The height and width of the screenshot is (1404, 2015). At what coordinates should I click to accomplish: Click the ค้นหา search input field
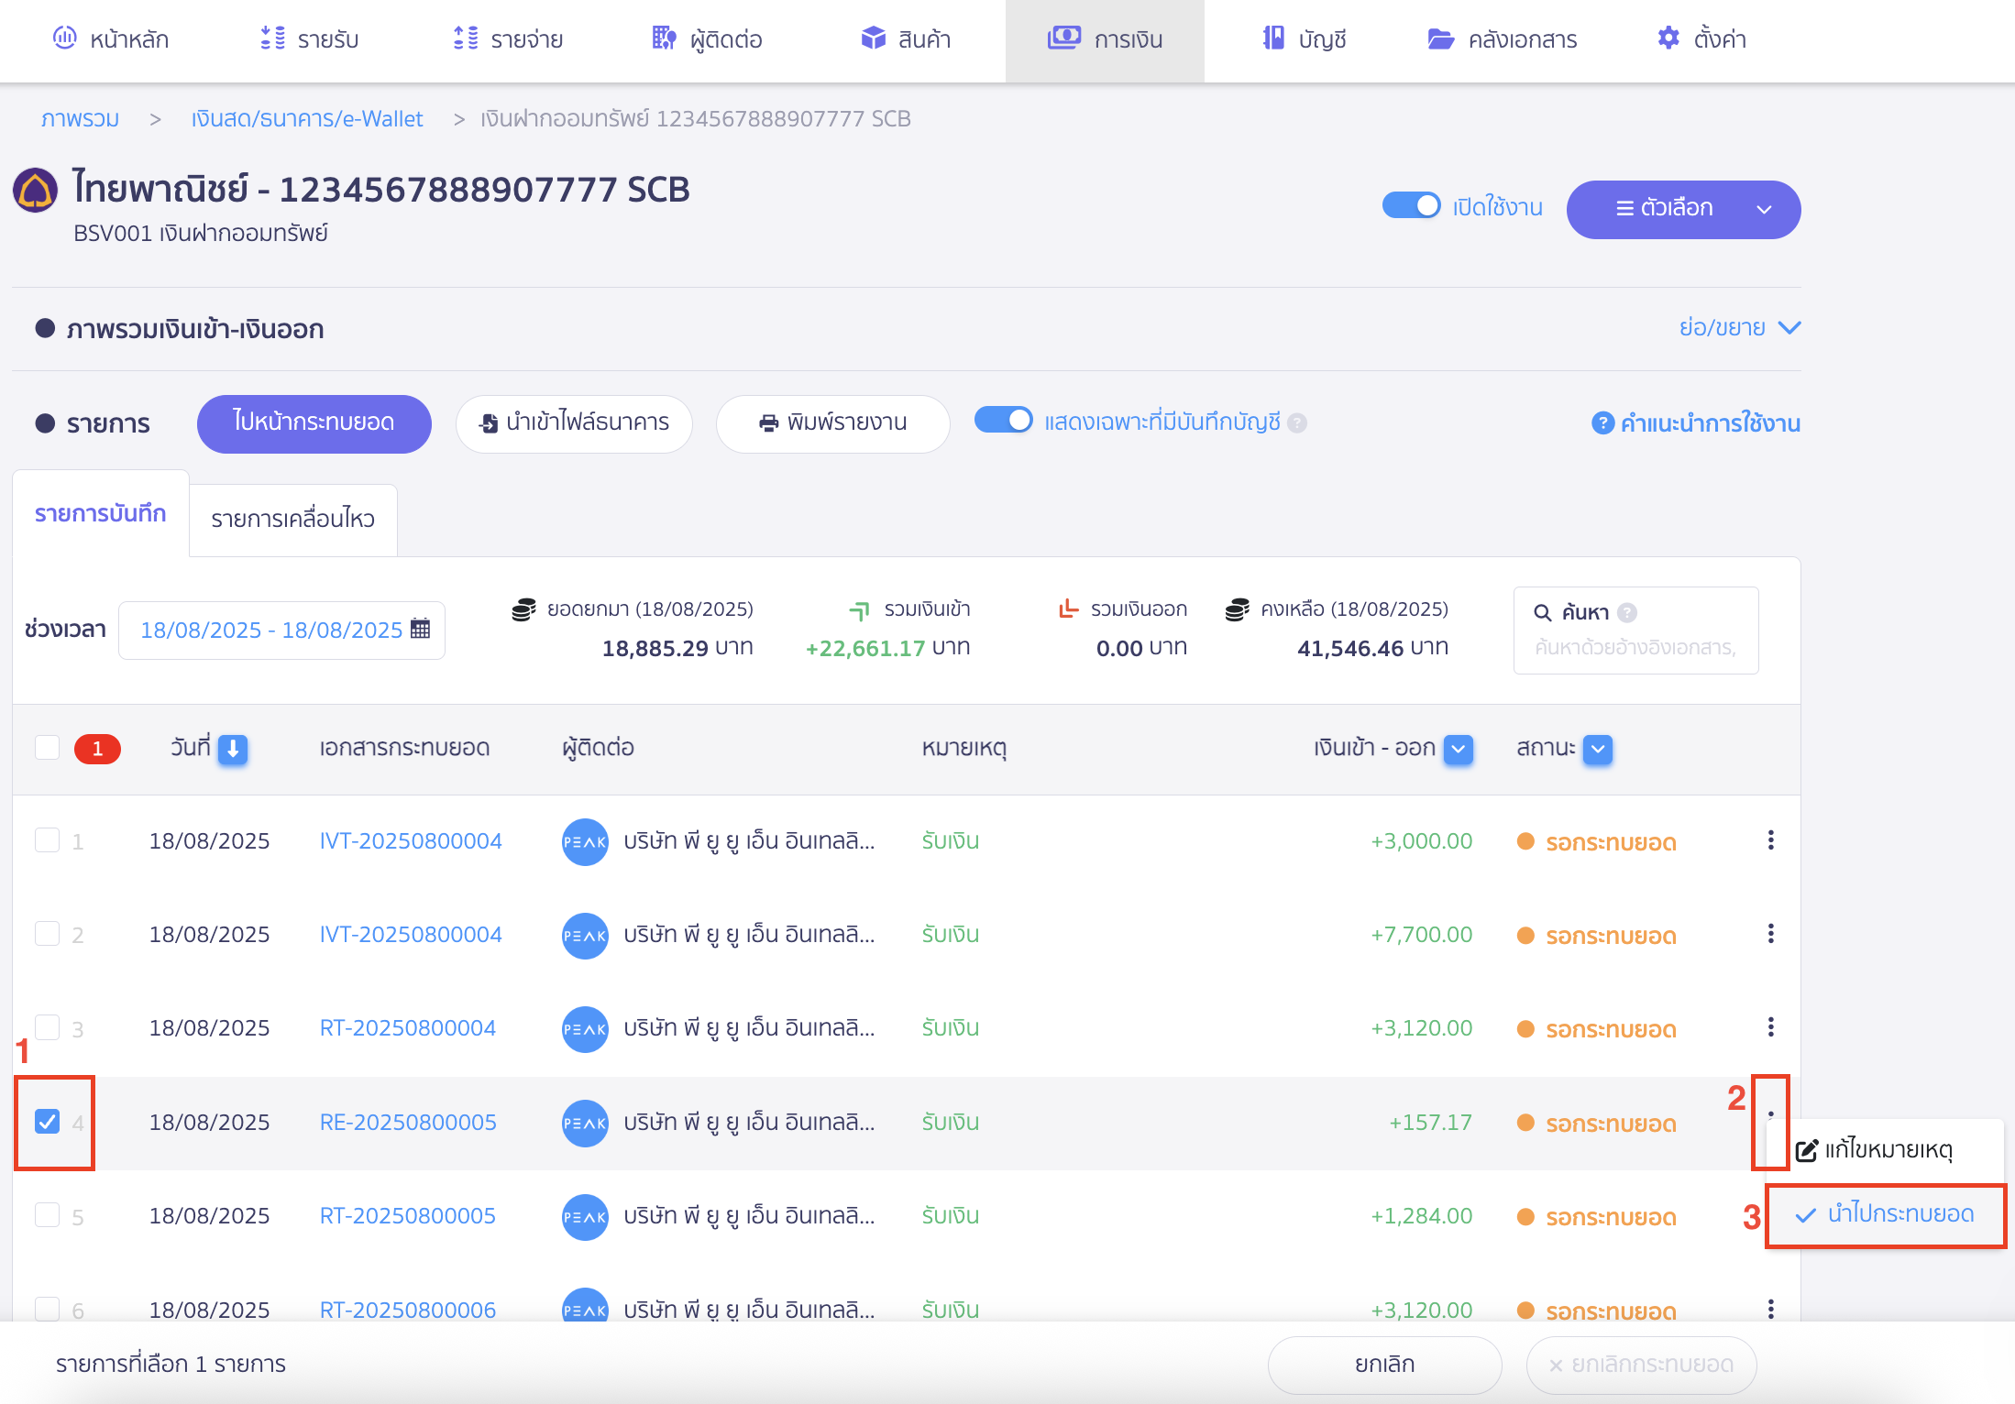coord(1635,648)
